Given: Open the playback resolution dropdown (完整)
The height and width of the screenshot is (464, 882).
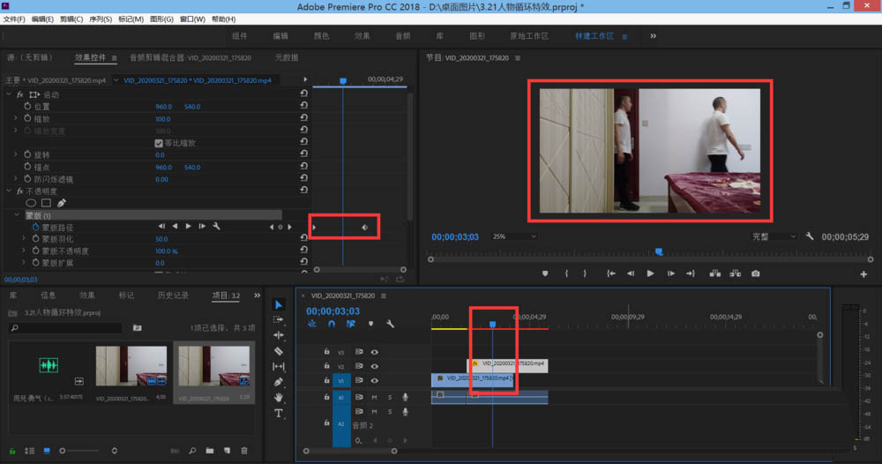Looking at the screenshot, I should click(774, 236).
